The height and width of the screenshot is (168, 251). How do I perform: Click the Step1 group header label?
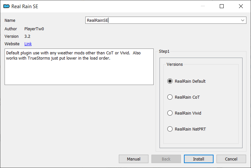(164, 51)
